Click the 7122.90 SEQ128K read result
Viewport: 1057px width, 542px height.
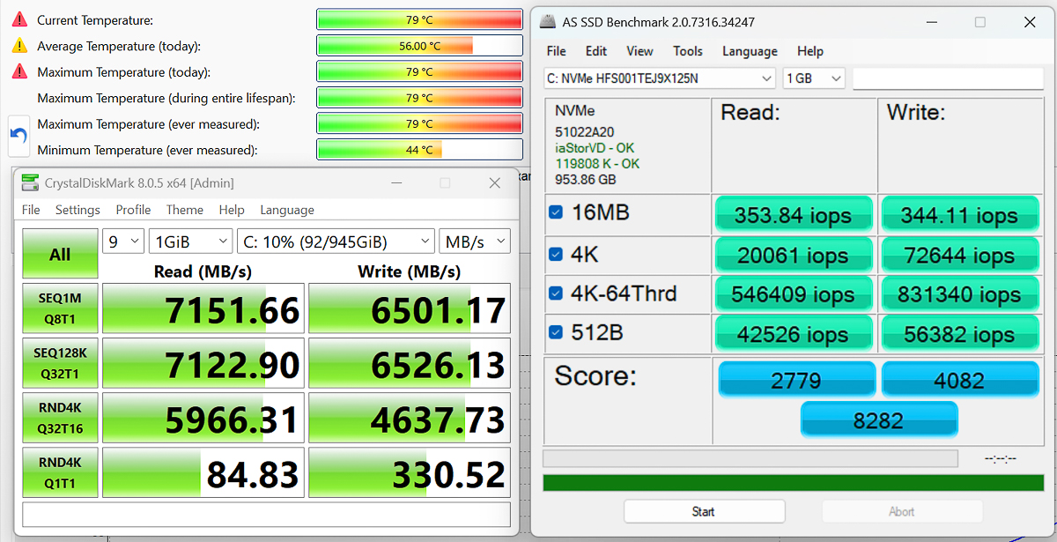[x=203, y=364]
